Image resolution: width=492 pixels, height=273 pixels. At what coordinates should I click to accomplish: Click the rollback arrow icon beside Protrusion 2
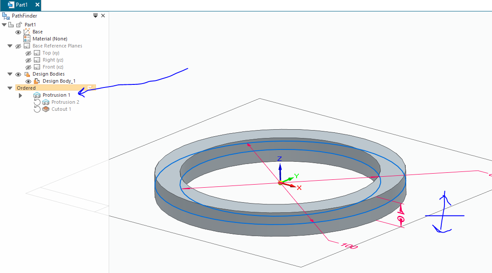click(37, 102)
